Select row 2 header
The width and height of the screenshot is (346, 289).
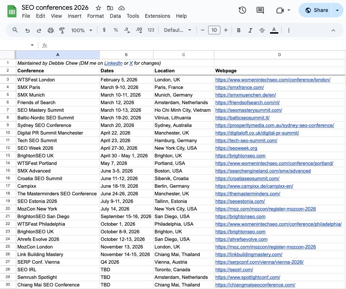click(8, 71)
